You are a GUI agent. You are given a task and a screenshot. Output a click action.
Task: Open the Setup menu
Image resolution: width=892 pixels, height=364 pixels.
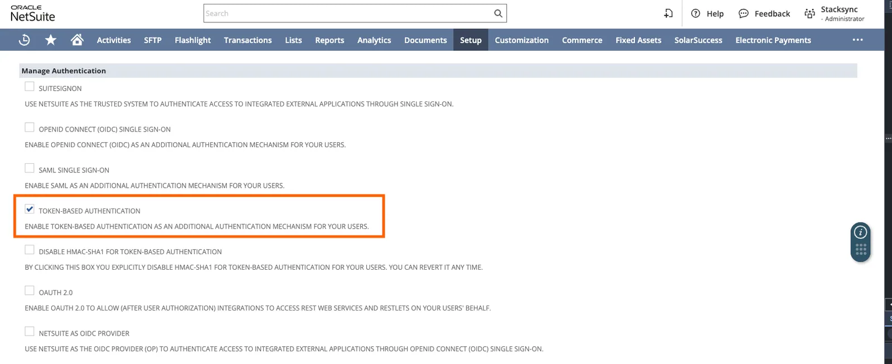(471, 40)
